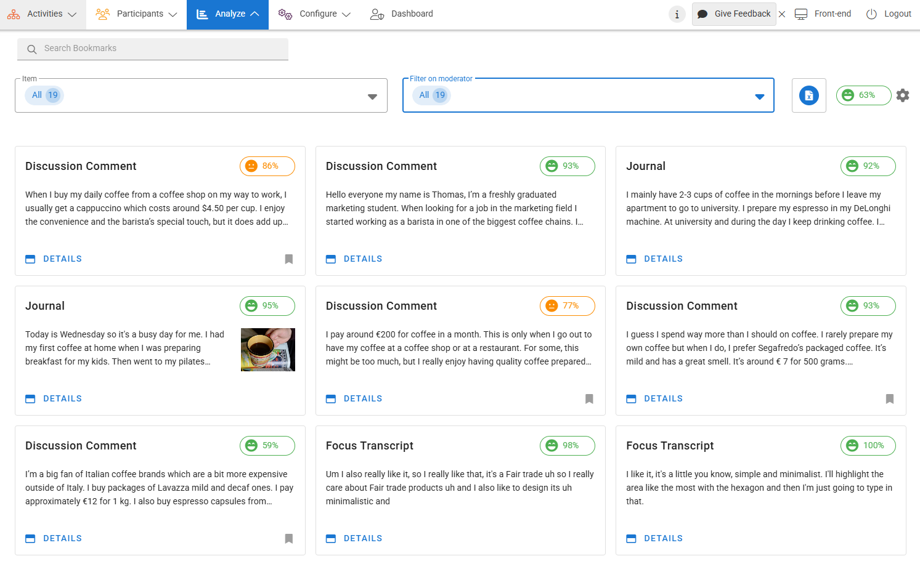Image resolution: width=920 pixels, height=564 pixels.
Task: Click the 86% sentiment badge
Action: pos(267,166)
